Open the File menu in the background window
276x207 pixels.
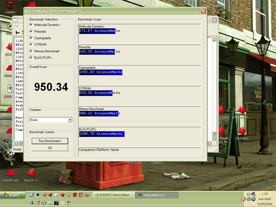click(16, 26)
